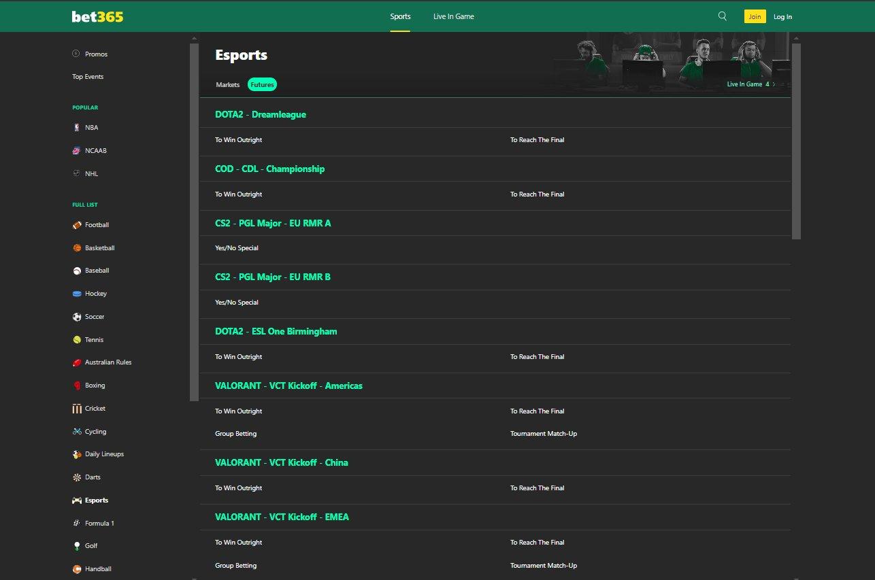The height and width of the screenshot is (580, 875).
Task: Click the yellow Join button
Action: 755,16
